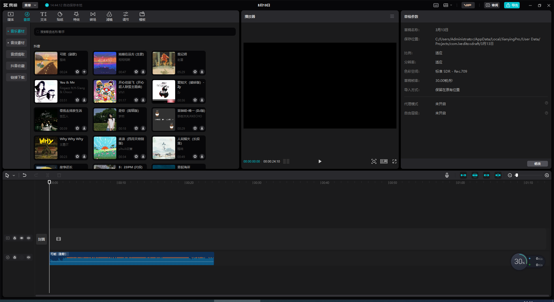The height and width of the screenshot is (302, 554).
Task: Open the 审阅 (Review) button
Action: click(492, 5)
